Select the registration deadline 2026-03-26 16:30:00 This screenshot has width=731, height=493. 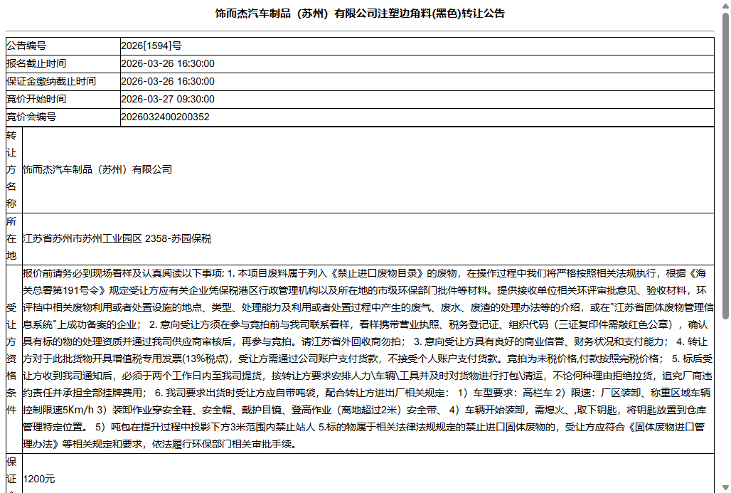[168, 63]
